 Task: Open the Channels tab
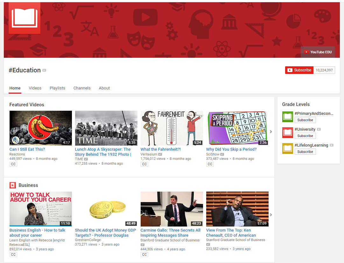point(82,88)
